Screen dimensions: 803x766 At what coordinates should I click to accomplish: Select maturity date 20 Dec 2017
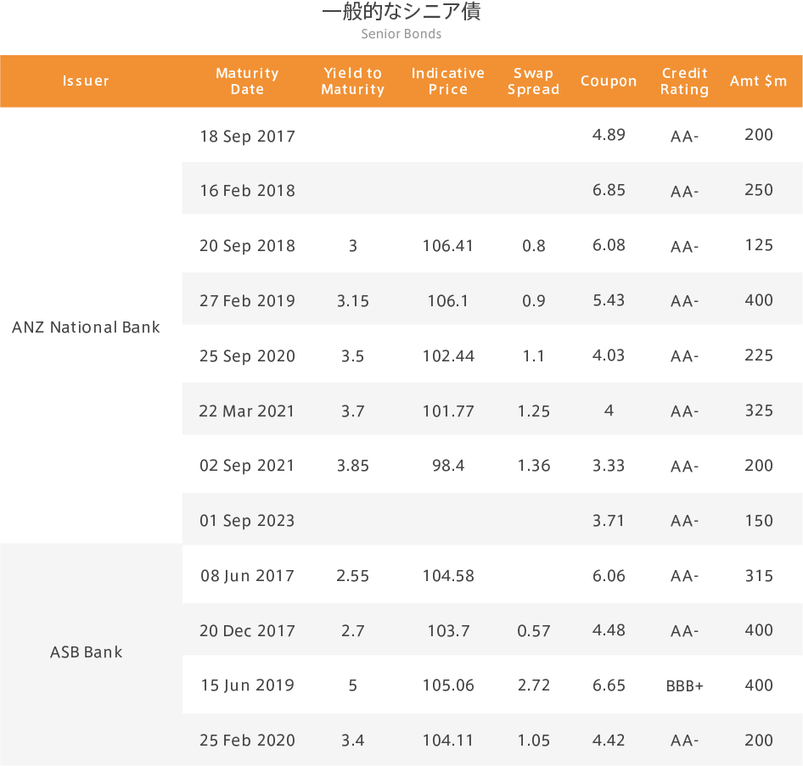[x=247, y=631]
